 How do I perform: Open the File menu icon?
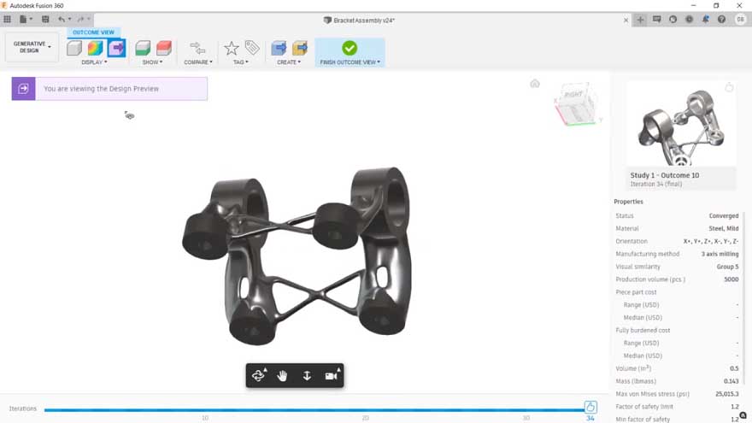[x=23, y=19]
